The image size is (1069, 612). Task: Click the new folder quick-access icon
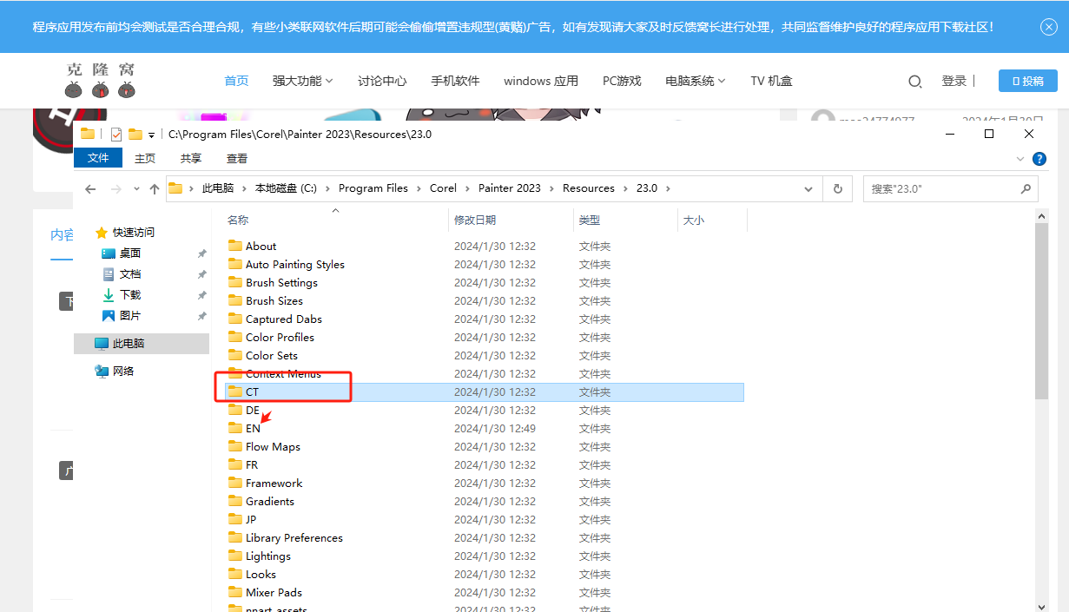(135, 134)
